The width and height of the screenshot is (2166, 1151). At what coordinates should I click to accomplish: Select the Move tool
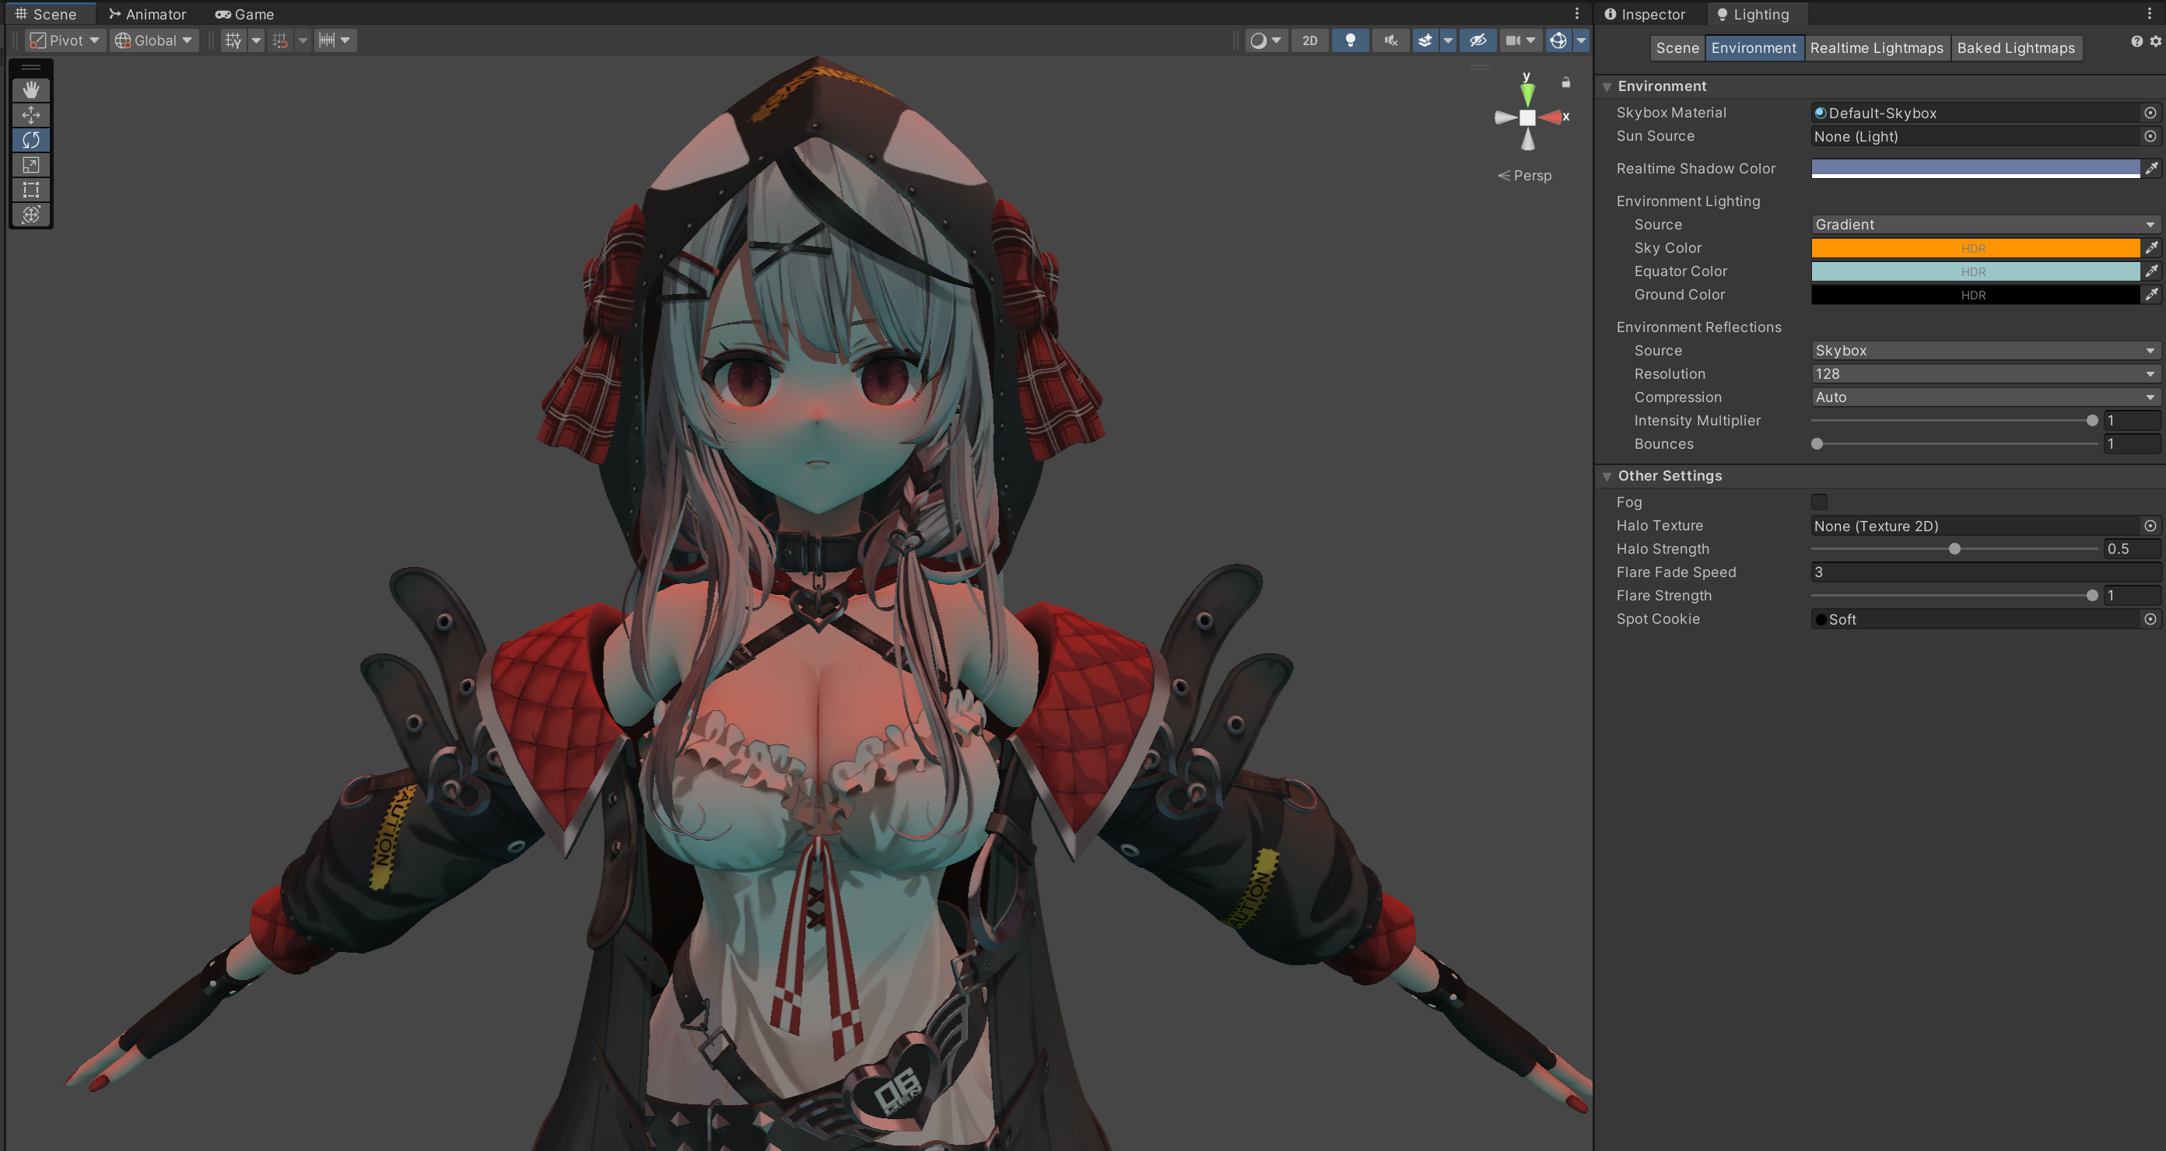coord(31,114)
